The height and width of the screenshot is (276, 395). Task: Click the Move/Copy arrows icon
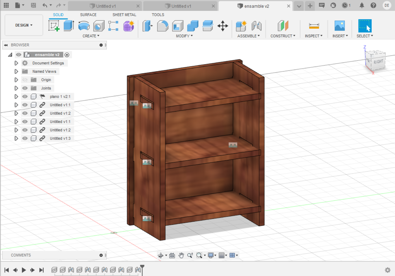[223, 26]
